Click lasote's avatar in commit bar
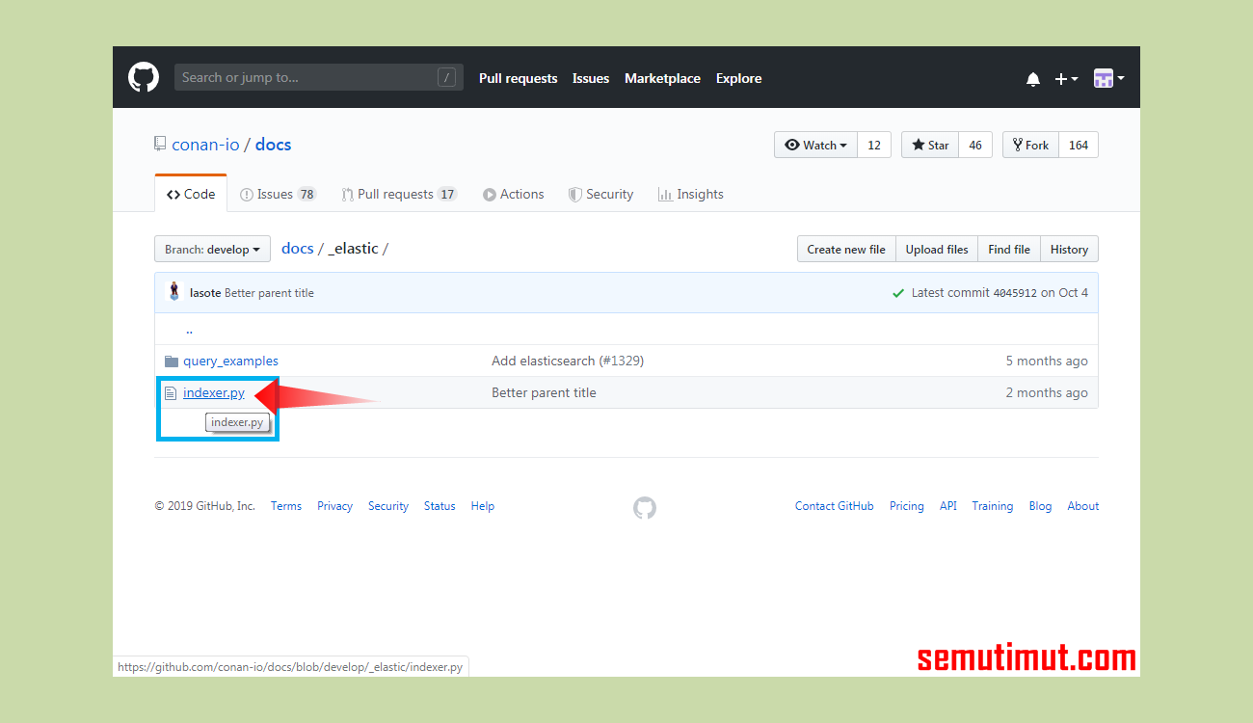The width and height of the screenshot is (1253, 723). pos(173,292)
